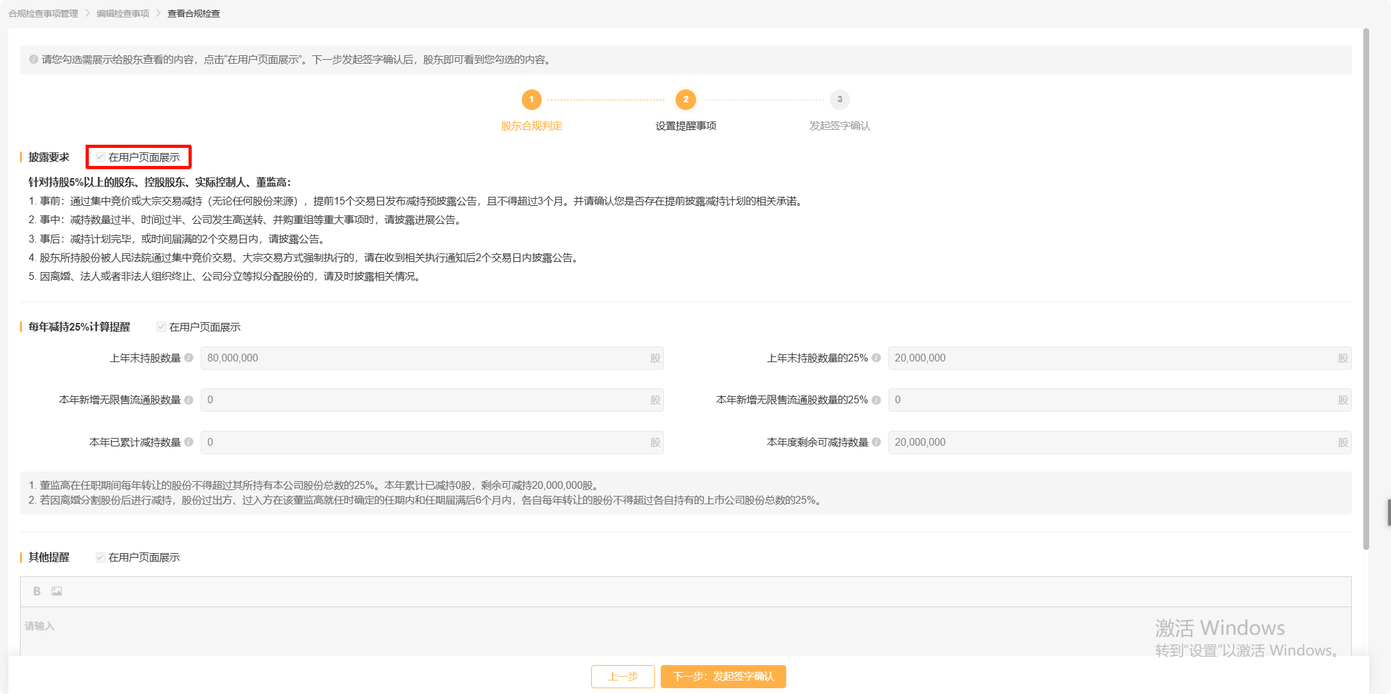
Task: Click info icon beside 上年末持股数量的25% label
Action: pos(876,358)
